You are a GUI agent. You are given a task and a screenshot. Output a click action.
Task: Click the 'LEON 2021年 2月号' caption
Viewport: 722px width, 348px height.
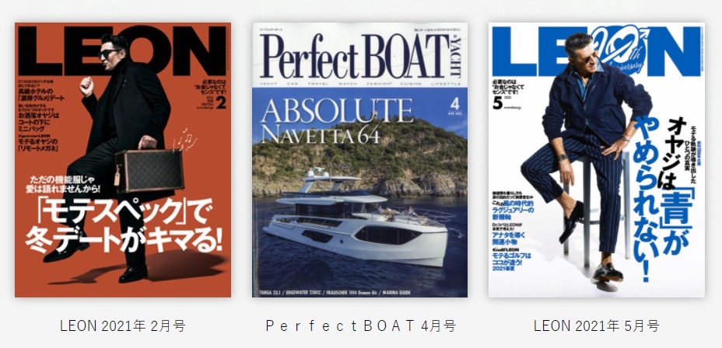pyautogui.click(x=122, y=326)
